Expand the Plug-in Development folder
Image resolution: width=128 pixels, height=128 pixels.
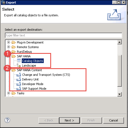[8, 42]
